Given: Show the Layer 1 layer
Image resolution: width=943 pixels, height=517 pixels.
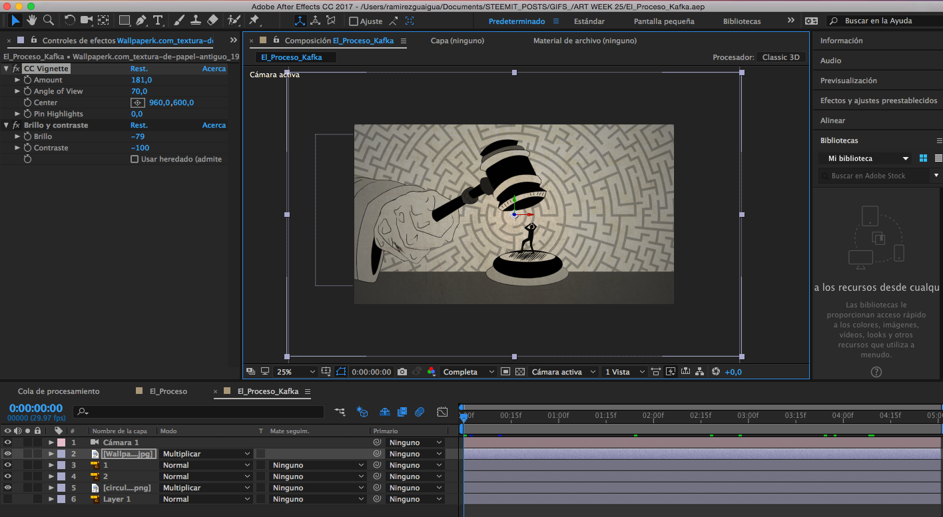Looking at the screenshot, I should 8,499.
